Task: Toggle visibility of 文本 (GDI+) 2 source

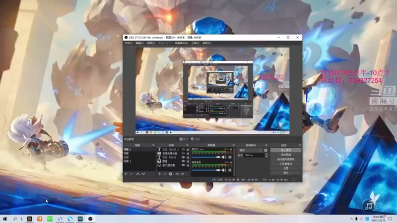Action: pos(183,150)
